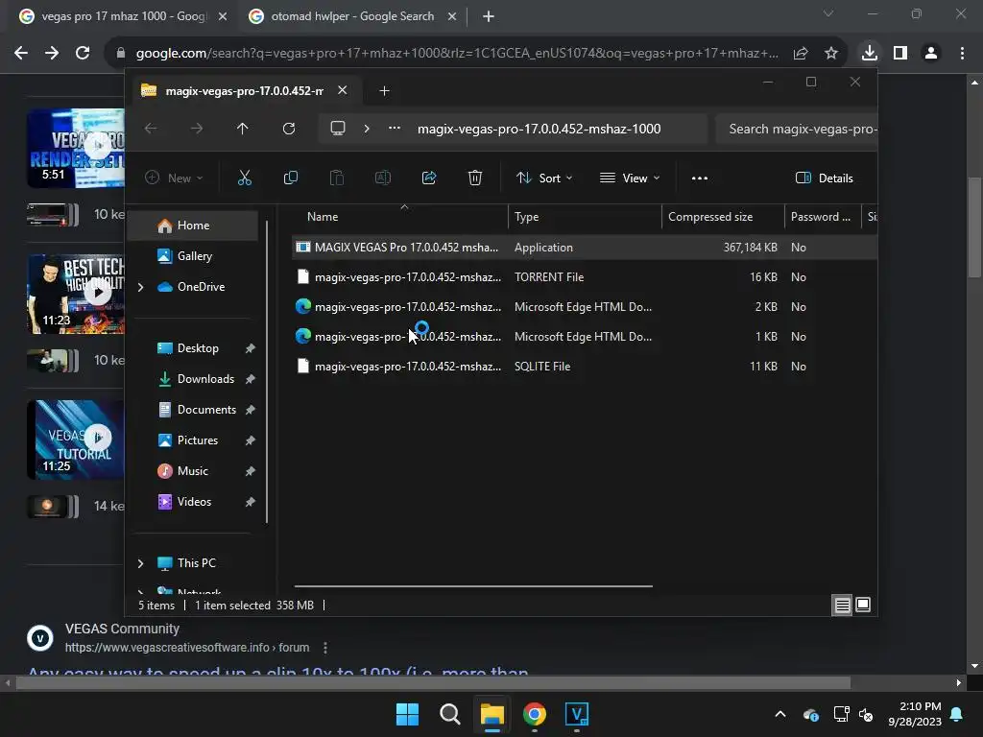Open Desktop quick access folder
The height and width of the screenshot is (737, 983).
coord(198,348)
